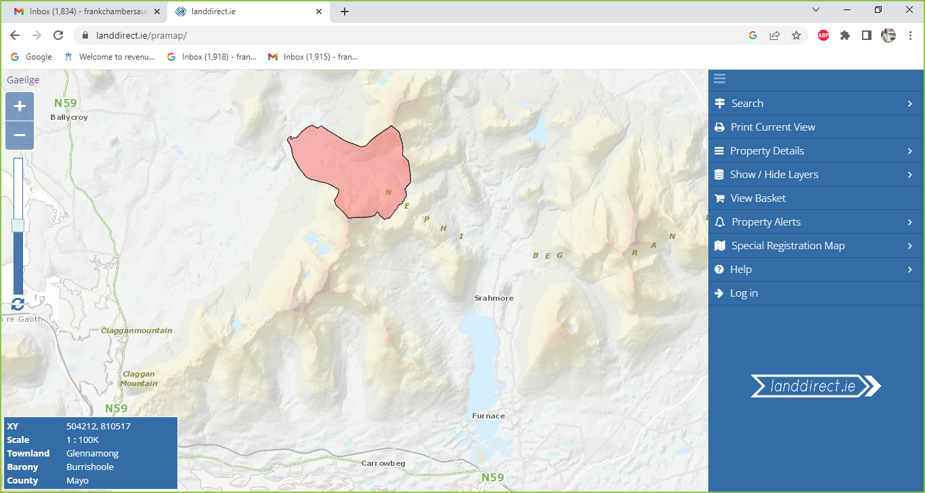Image resolution: width=925 pixels, height=493 pixels.
Task: Open the AdBlock Plus extension icon
Action: click(x=823, y=35)
